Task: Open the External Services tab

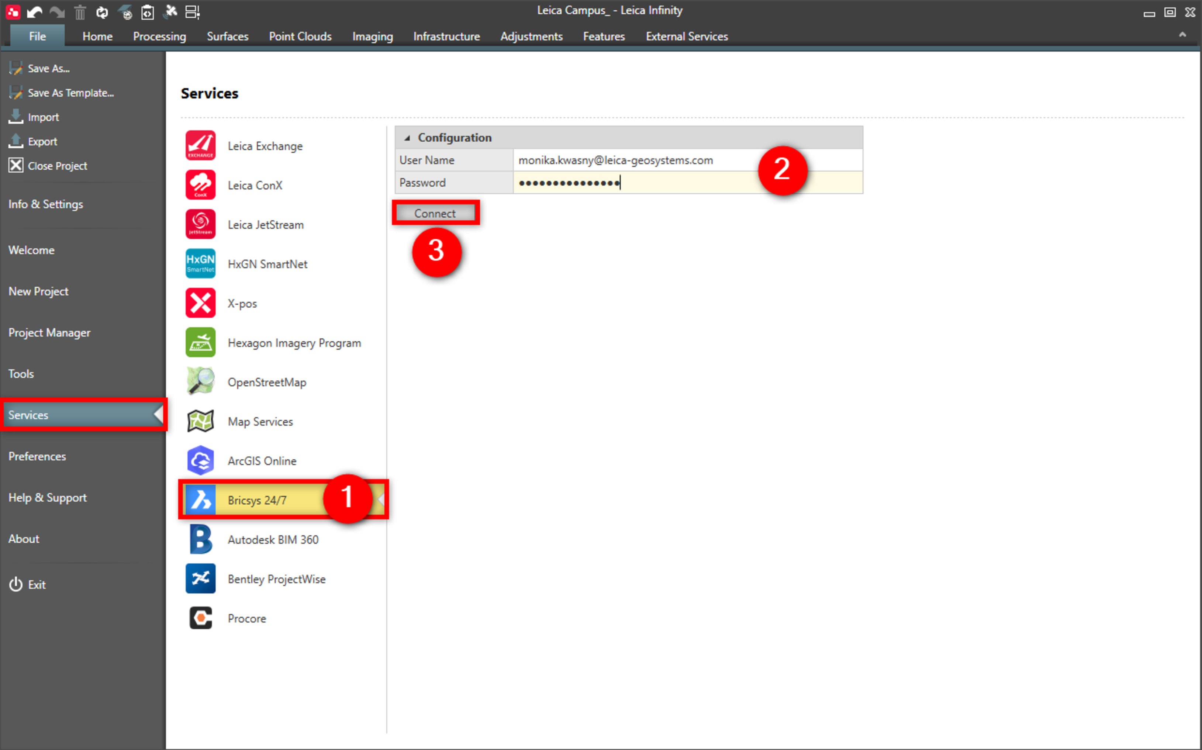Action: point(687,36)
